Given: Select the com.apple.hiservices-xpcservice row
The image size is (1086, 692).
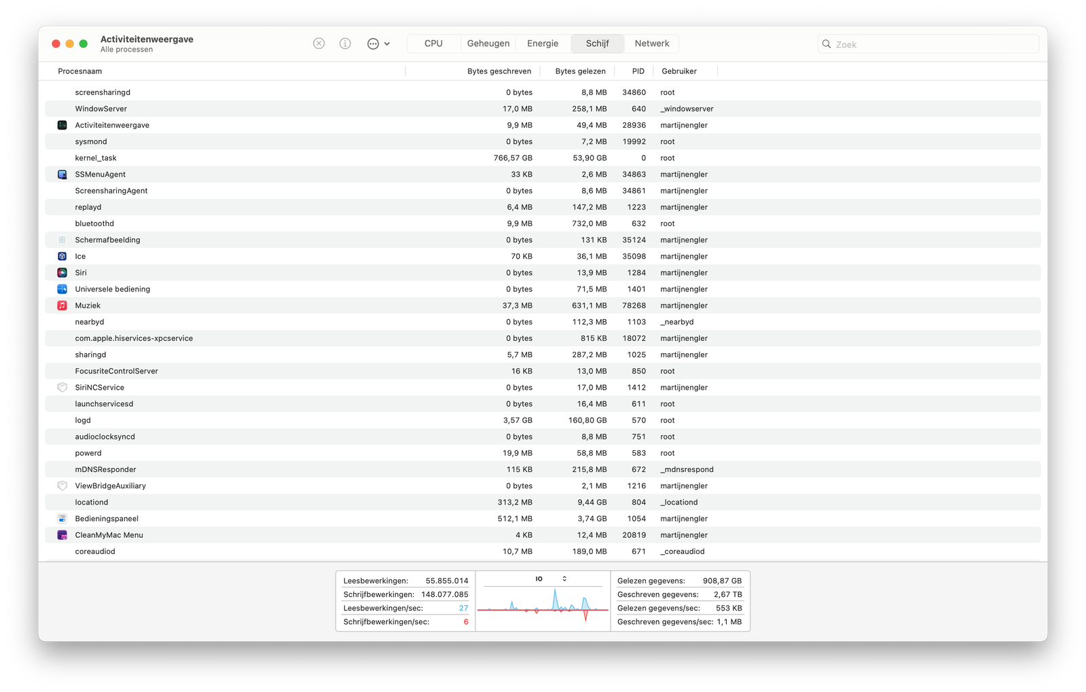Looking at the screenshot, I should pyautogui.click(x=543, y=338).
